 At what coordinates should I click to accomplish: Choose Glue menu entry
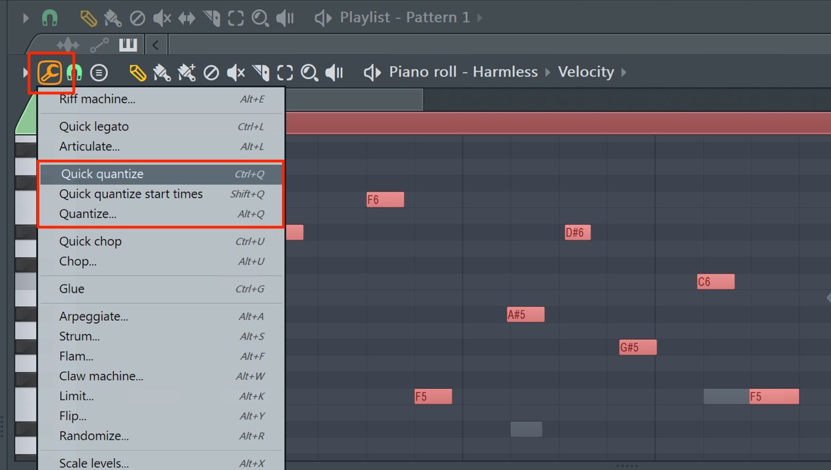pyautogui.click(x=162, y=289)
